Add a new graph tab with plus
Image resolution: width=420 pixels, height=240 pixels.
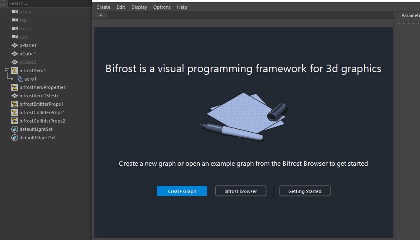[101, 15]
